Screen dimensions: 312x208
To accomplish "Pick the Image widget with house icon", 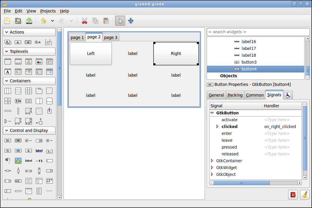I will pyautogui.click(x=18, y=161).
